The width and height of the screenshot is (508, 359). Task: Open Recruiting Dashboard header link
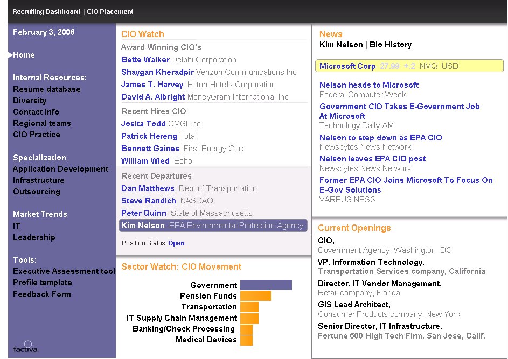[46, 12]
